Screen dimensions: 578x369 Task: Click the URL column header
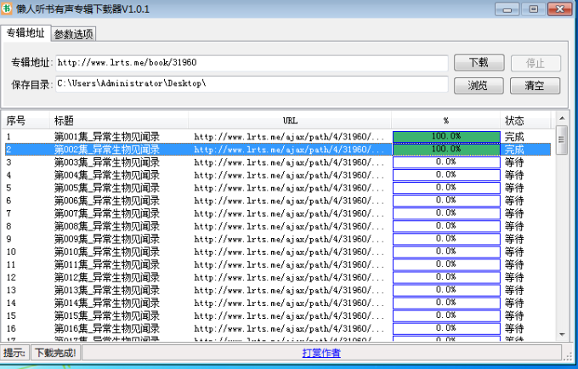click(x=291, y=121)
